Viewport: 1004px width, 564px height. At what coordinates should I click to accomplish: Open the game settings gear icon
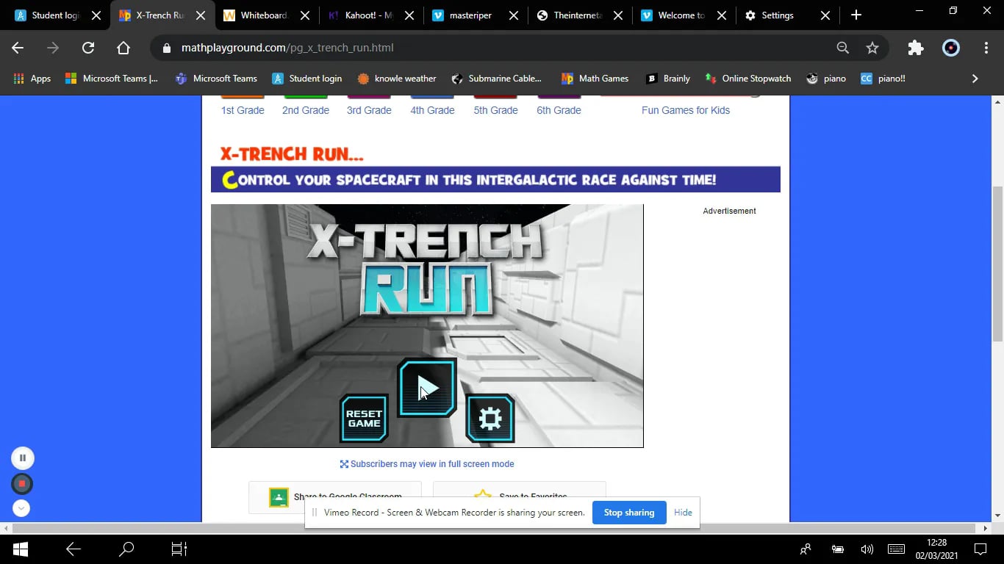490,419
